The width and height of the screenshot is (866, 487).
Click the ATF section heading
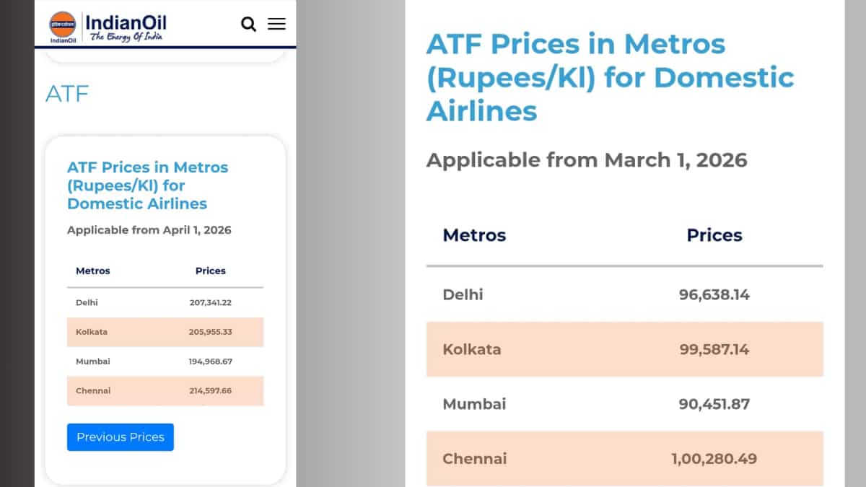click(67, 94)
